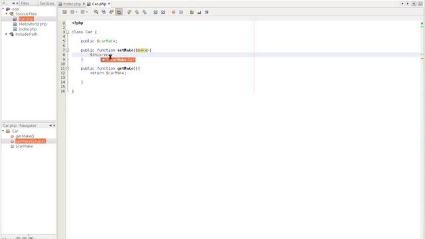Image resolution: width=425 pixels, height=239 pixels.
Task: Click the Source Files folder label
Action: [26, 13]
